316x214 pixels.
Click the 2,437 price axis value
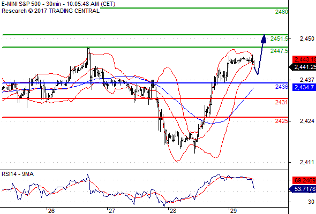coord(307,80)
